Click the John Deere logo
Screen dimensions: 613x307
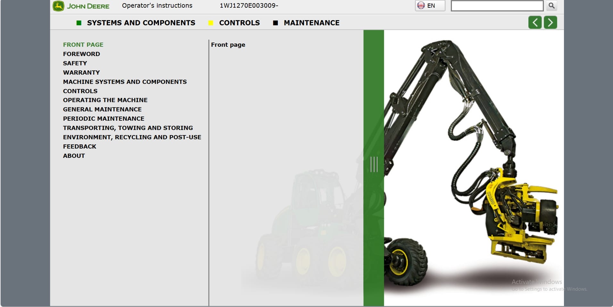click(x=81, y=6)
